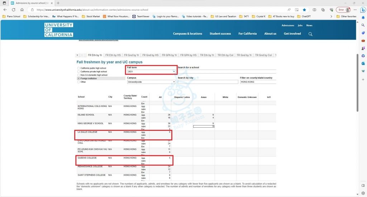Open About us menu

[270, 34]
